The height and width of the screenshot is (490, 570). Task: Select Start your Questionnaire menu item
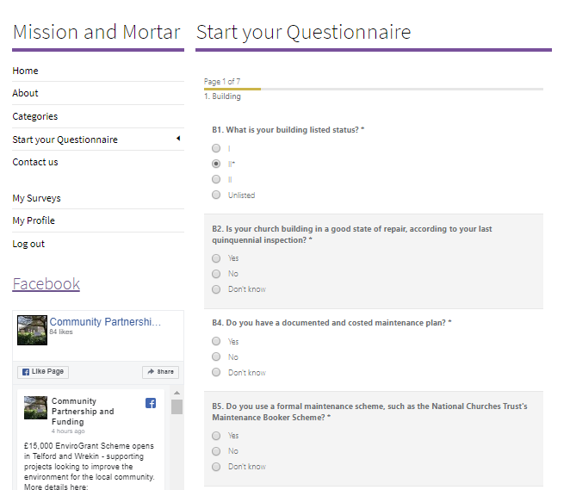coord(65,140)
